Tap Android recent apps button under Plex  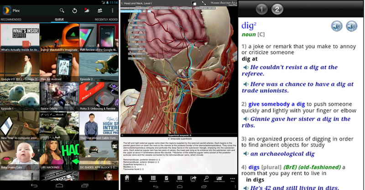tap(85, 185)
